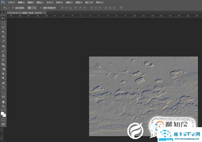202x142 pixels.
Task: Open the Move tool preset picker arrow
Action: click(x=9, y=8)
